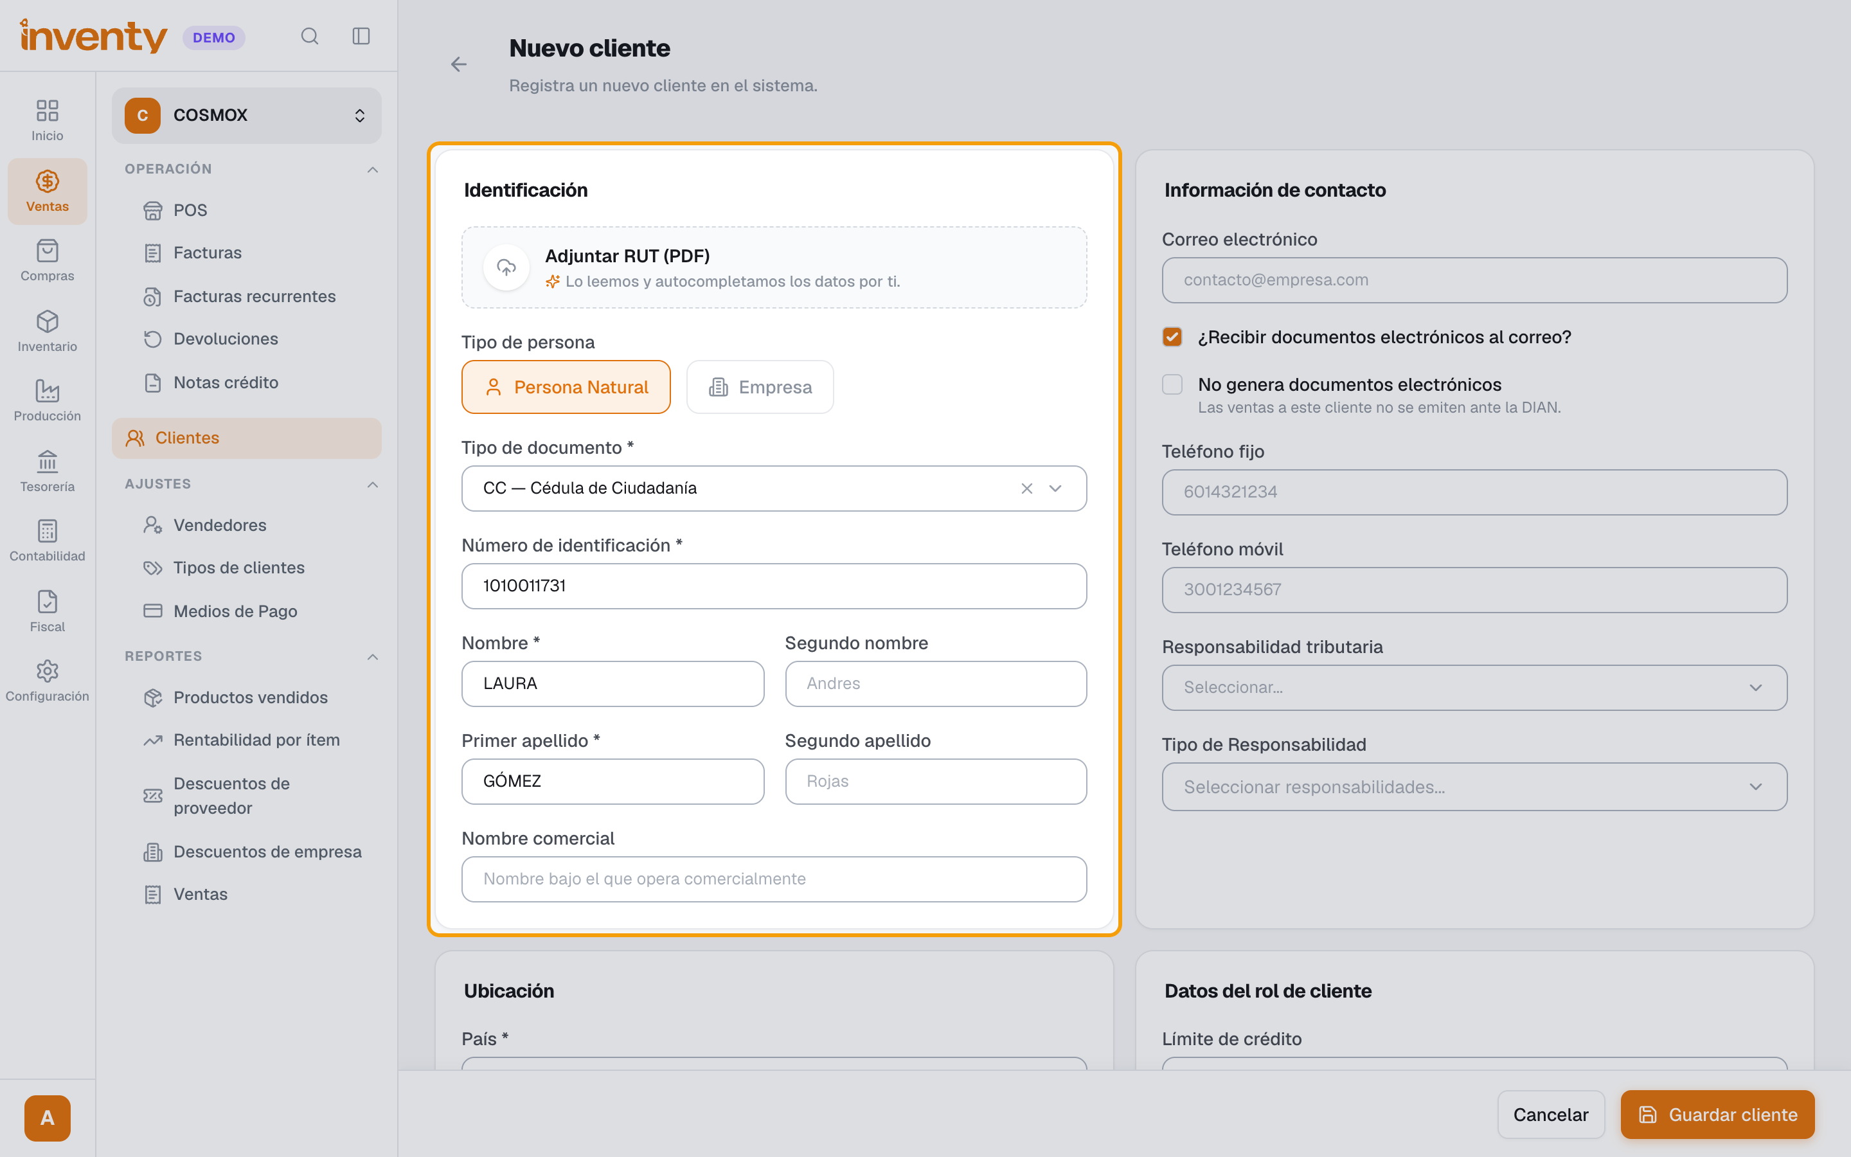Click the Correo electrónico input field
Viewport: 1851px width, 1157px height.
point(1474,280)
